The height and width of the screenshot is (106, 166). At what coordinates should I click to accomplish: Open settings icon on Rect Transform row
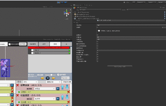[x=165, y=12]
